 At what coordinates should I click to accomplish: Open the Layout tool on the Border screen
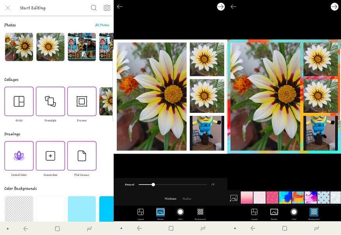[x=141, y=213]
